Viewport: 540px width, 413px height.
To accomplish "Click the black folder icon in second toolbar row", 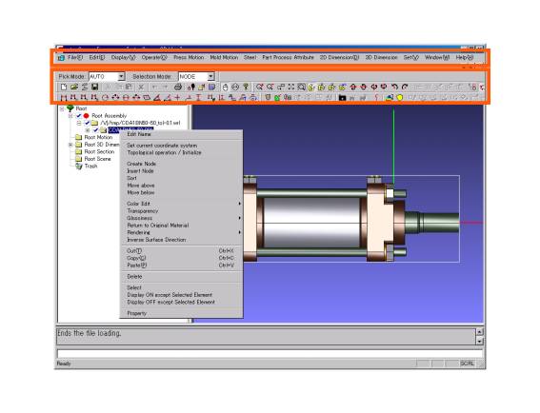I will 342,98.
